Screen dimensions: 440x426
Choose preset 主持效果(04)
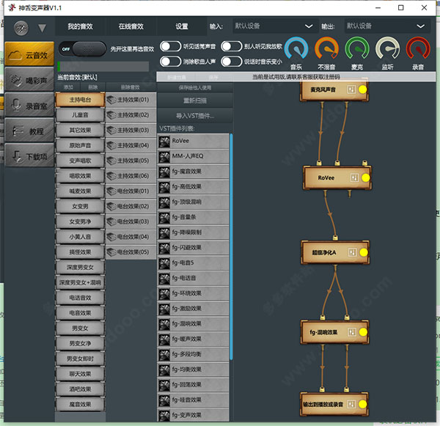131,145
